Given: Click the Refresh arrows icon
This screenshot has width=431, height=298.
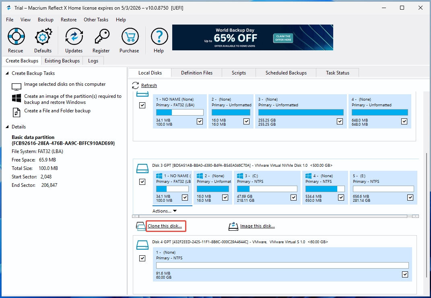Looking at the screenshot, I should (135, 85).
